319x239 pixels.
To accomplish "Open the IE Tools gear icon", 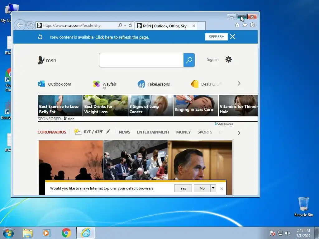I will [253, 25].
